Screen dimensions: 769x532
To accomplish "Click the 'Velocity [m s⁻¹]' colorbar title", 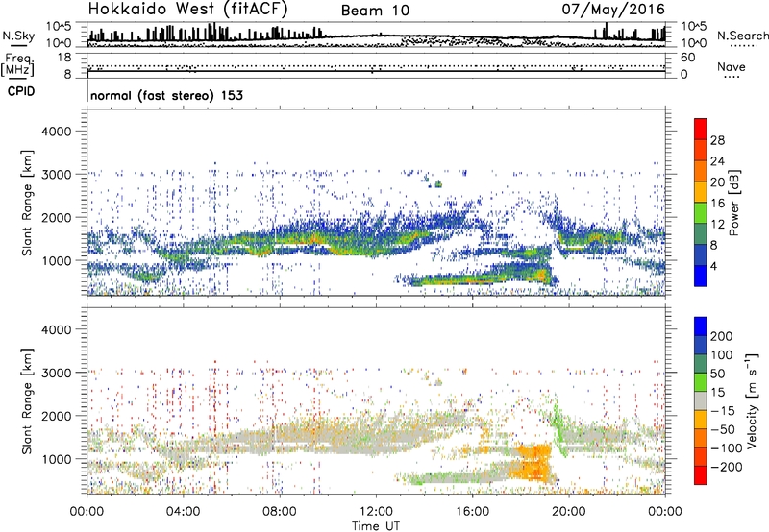I will point(752,400).
